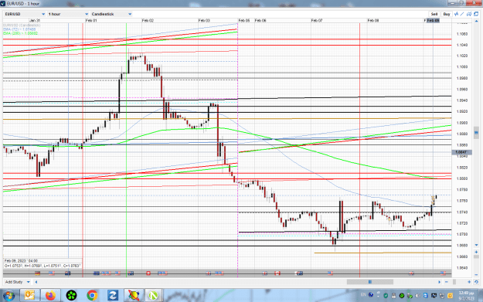
Task: Click the EMA (200) legend entry
Action: [21, 33]
